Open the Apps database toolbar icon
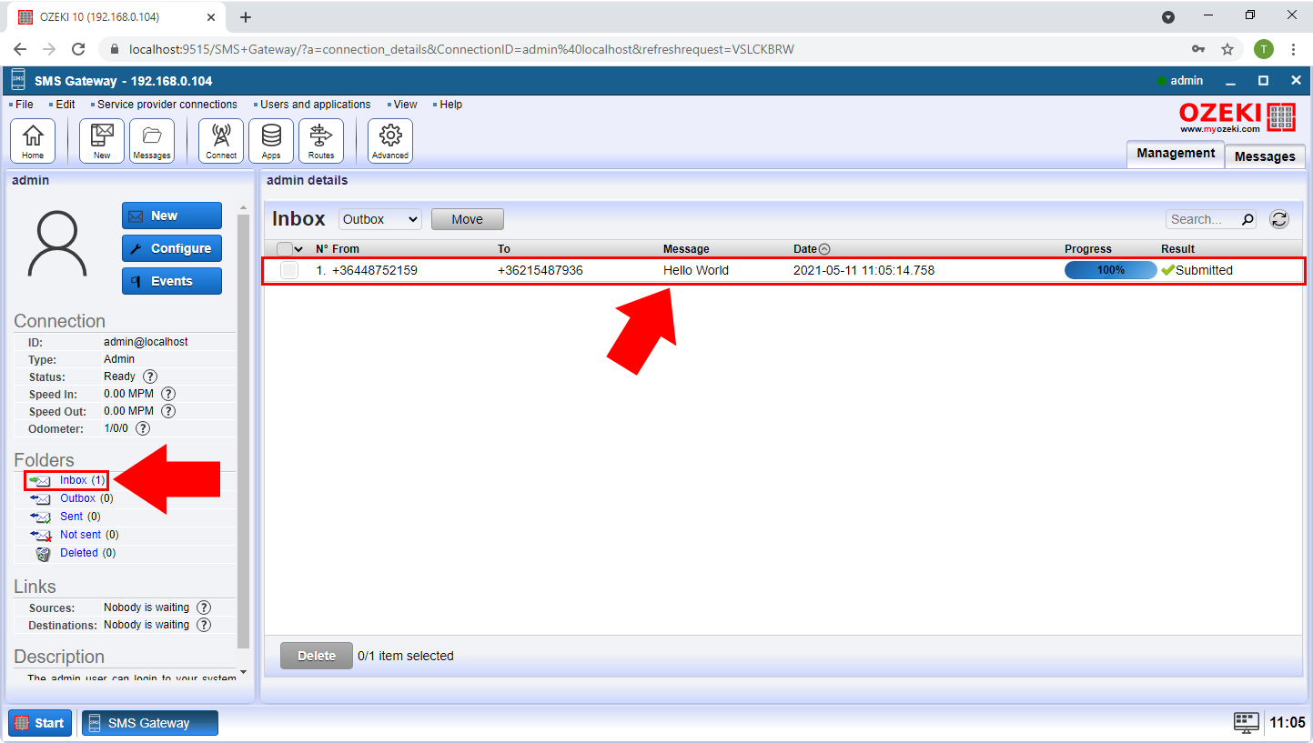 click(x=271, y=141)
